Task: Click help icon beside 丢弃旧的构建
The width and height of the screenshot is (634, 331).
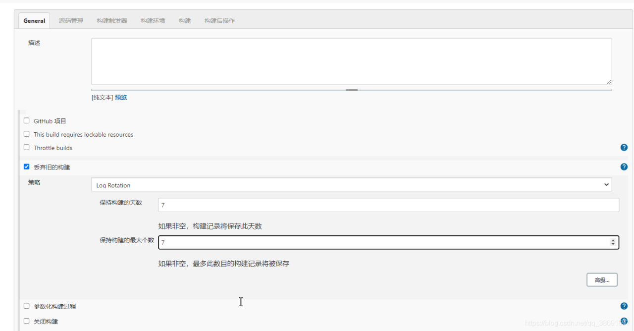Action: tap(624, 167)
